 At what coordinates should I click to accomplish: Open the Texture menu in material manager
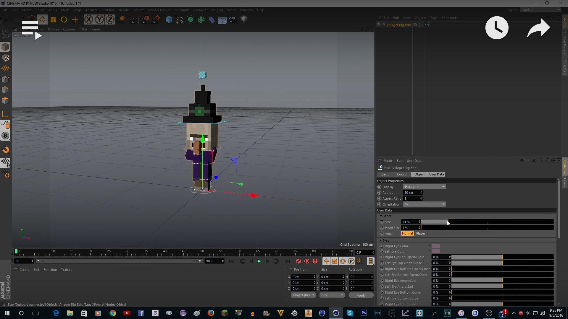(67, 270)
